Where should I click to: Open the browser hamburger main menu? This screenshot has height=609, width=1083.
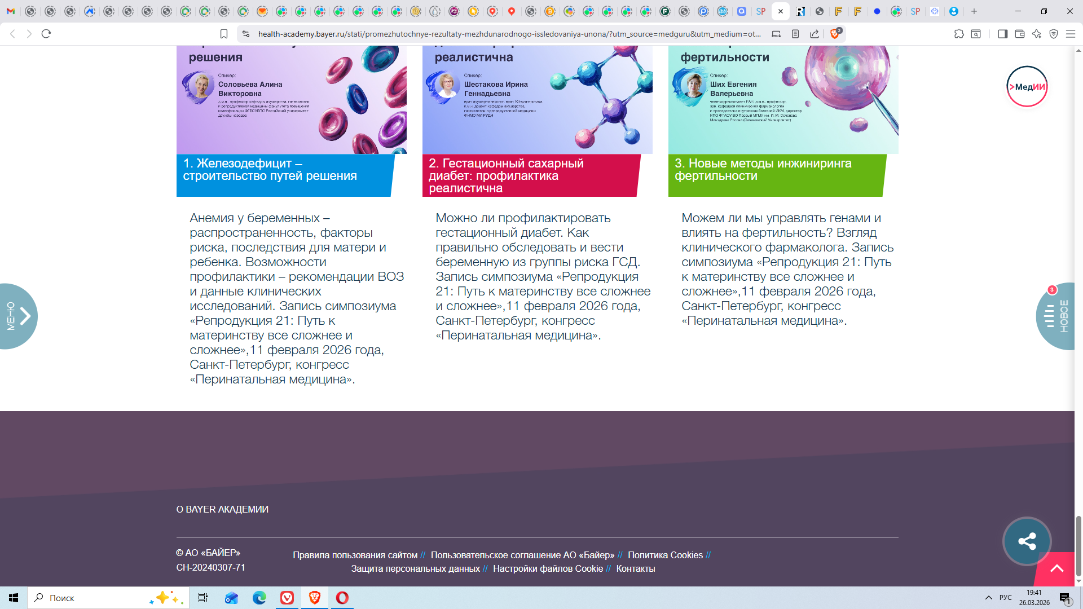[x=1071, y=34]
